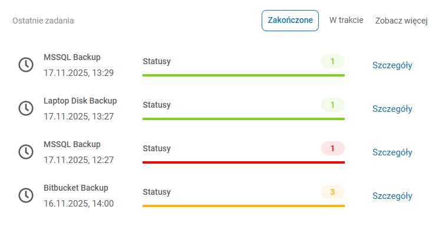Open Szczegóły for Laptop Disk Backup
The height and width of the screenshot is (236, 439).
coord(392,109)
